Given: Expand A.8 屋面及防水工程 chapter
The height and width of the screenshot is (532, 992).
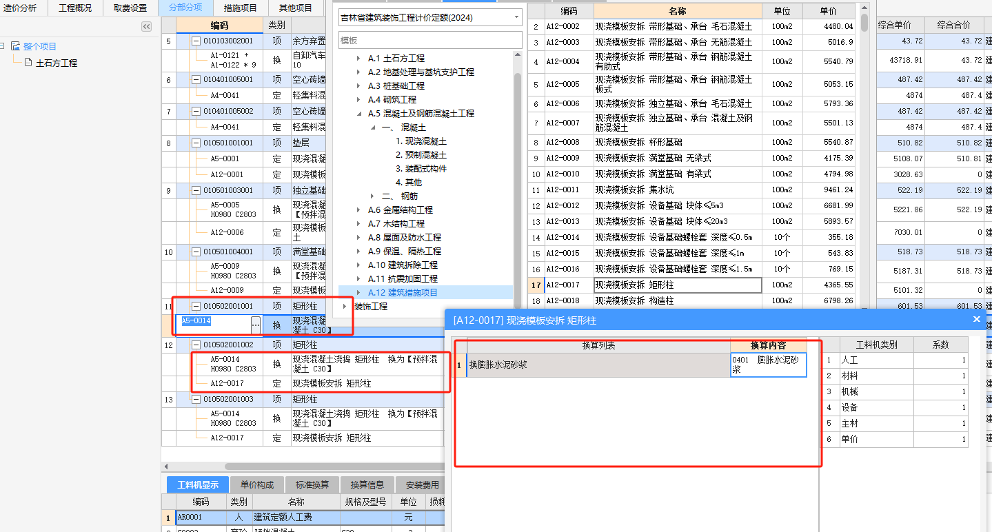Looking at the screenshot, I should coord(358,238).
